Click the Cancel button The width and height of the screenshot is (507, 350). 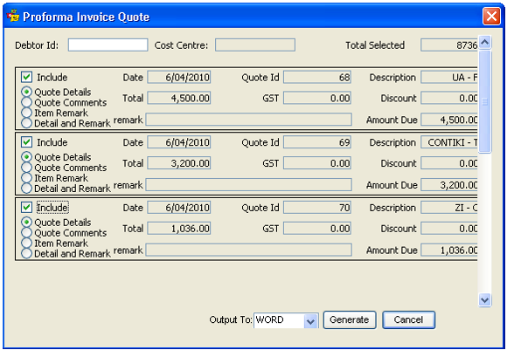coord(409,320)
